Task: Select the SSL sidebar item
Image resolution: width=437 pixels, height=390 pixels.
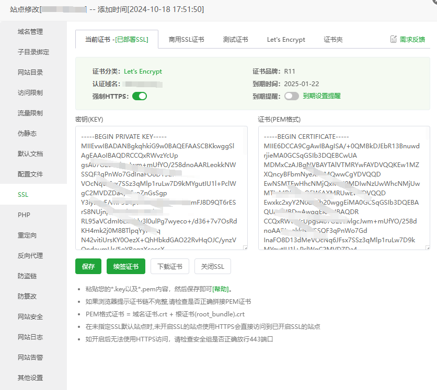Action: click(23, 194)
